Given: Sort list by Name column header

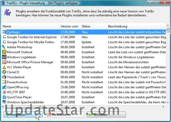Looking at the screenshot, I should pyautogui.click(x=30, y=26).
